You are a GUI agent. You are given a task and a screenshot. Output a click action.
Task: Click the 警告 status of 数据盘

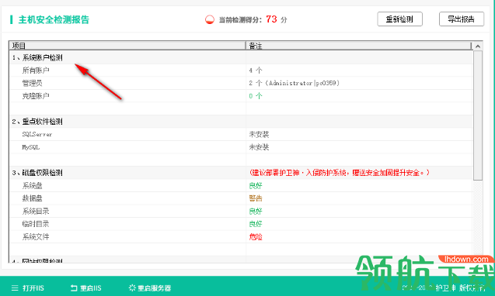pos(256,198)
